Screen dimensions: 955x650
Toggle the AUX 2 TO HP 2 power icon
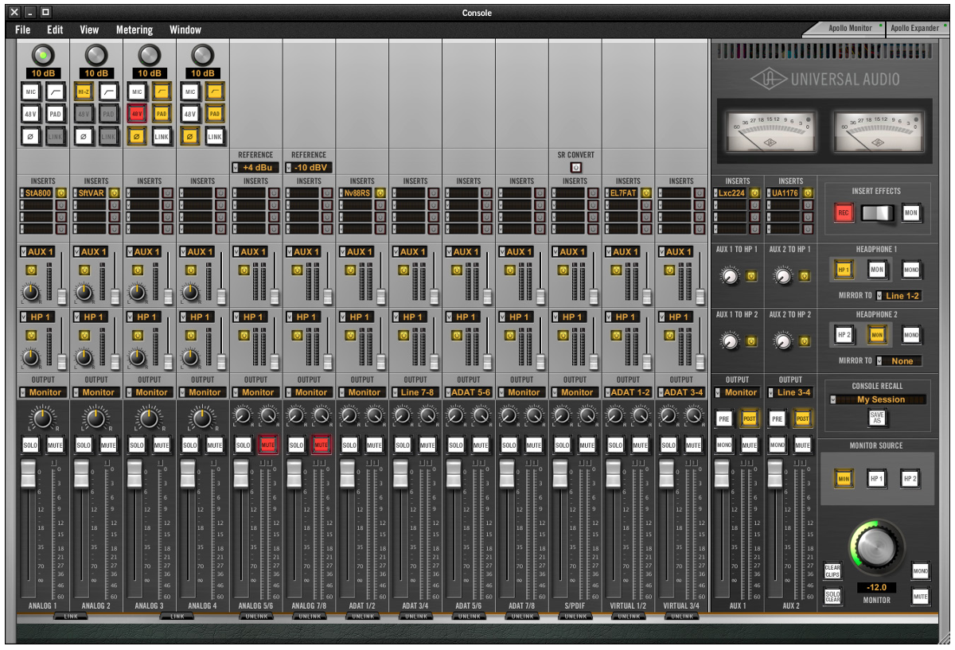(x=805, y=341)
